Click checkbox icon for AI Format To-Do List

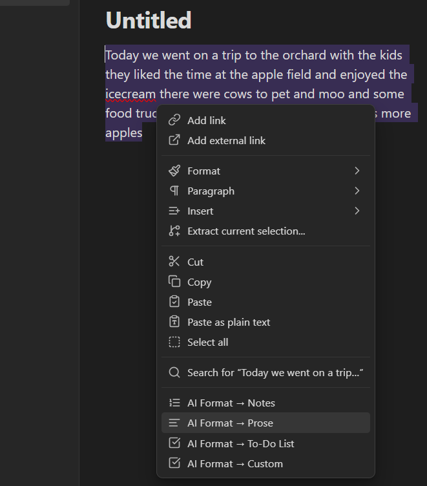point(174,443)
